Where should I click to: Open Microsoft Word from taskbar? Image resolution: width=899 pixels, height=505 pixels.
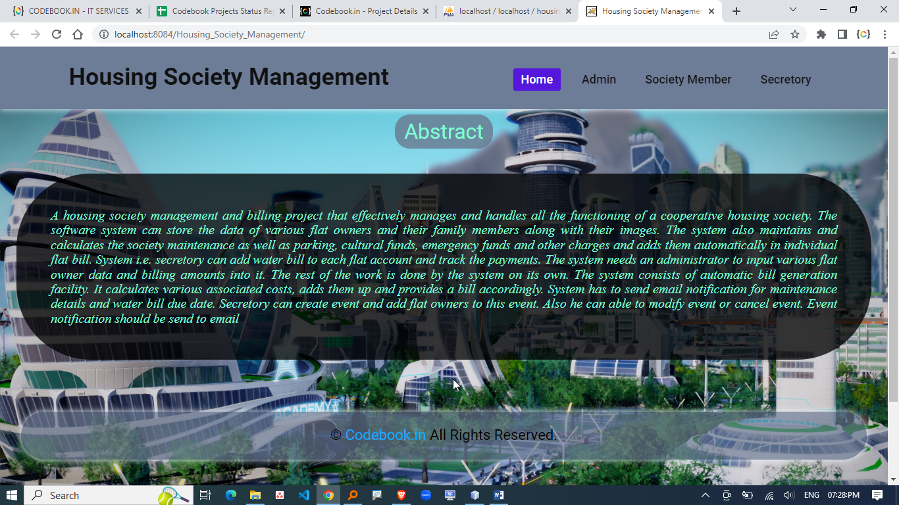pos(498,495)
